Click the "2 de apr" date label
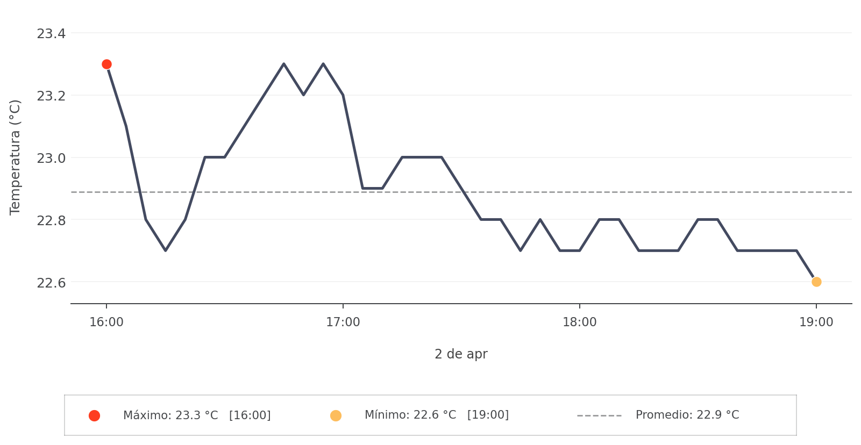The height and width of the screenshot is (445, 861). coord(461,354)
